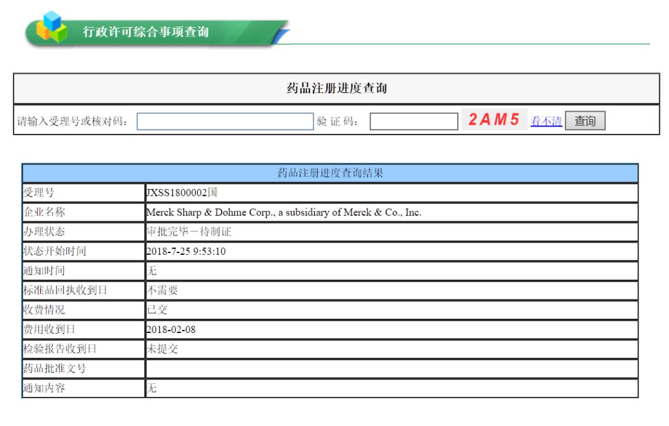Screen dimensions: 669x426
Task: Select the 2018-7-25 9:53:10 timestamp
Action: pos(186,251)
